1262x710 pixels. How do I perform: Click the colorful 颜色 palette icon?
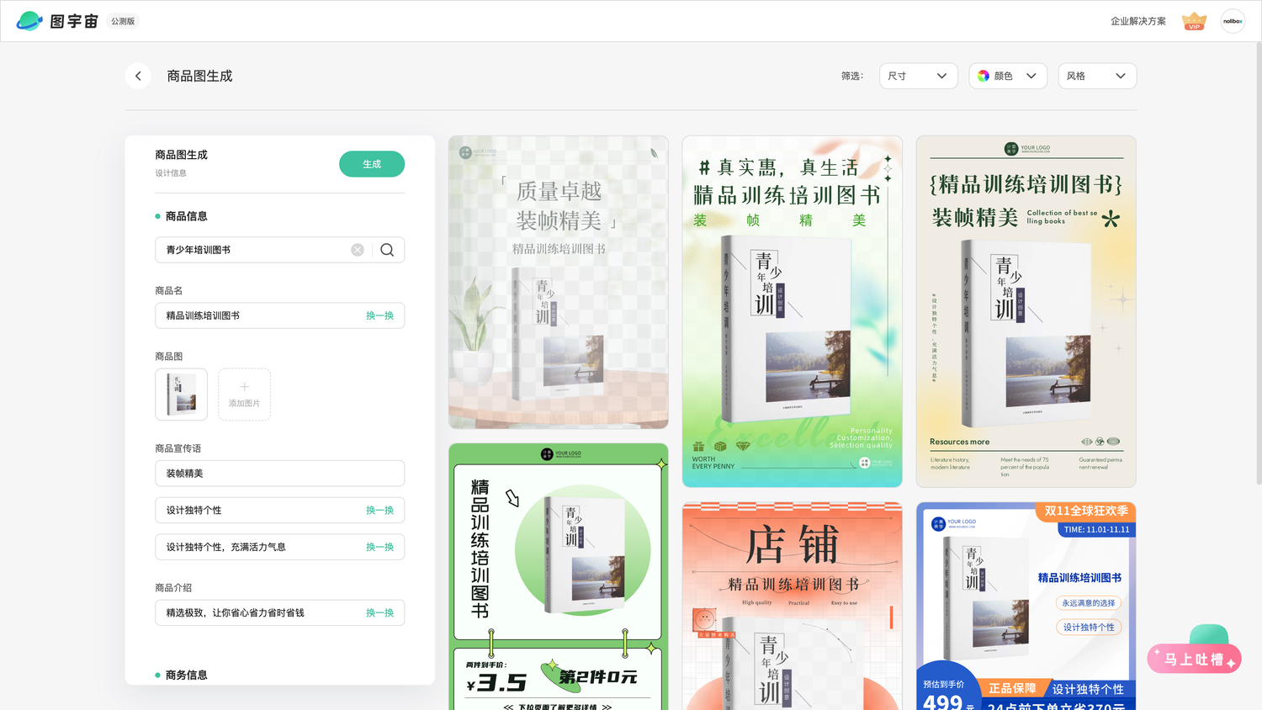[x=984, y=76]
